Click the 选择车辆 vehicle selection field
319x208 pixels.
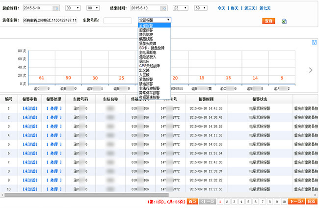tap(50, 20)
